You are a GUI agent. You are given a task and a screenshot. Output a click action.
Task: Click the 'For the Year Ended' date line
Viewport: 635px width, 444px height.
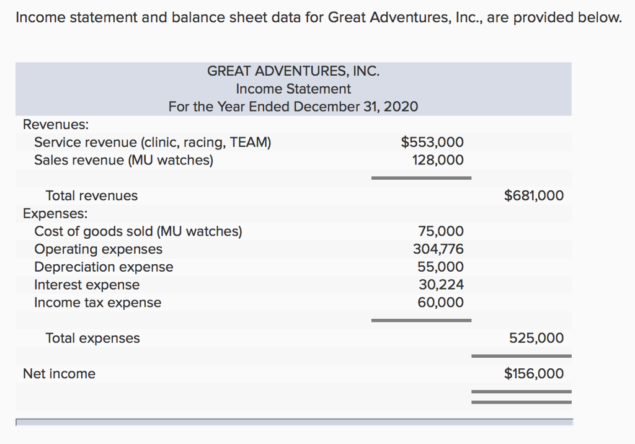[x=293, y=107]
